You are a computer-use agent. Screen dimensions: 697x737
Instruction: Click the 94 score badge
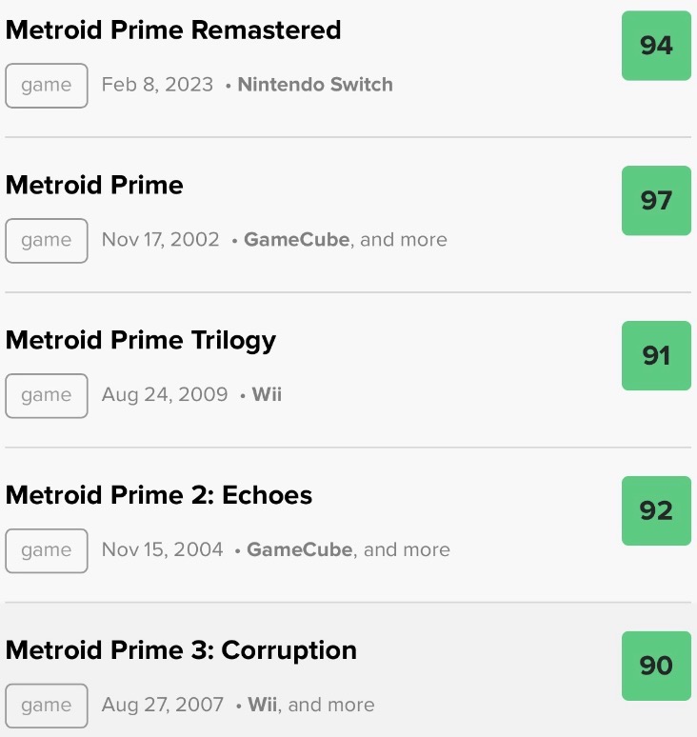[656, 46]
